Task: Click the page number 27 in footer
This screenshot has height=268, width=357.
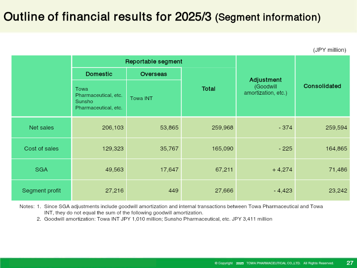Action: 350,263
